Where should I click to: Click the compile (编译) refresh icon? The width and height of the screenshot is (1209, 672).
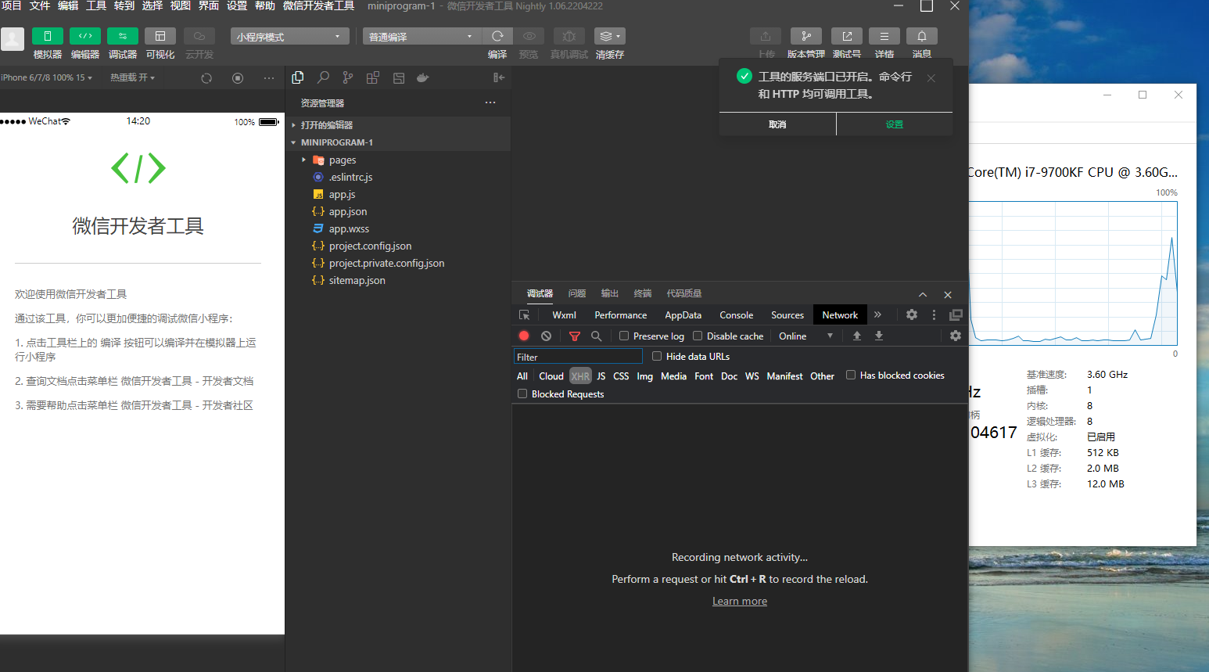pos(497,36)
